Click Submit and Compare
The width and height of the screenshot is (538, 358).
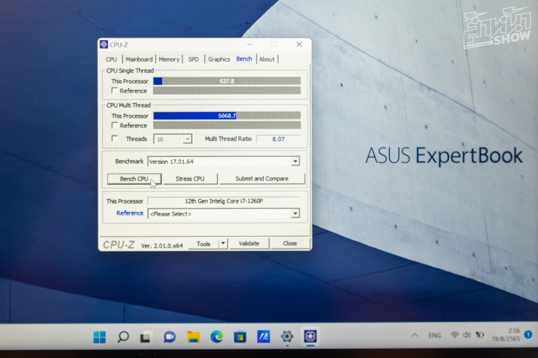(x=262, y=179)
